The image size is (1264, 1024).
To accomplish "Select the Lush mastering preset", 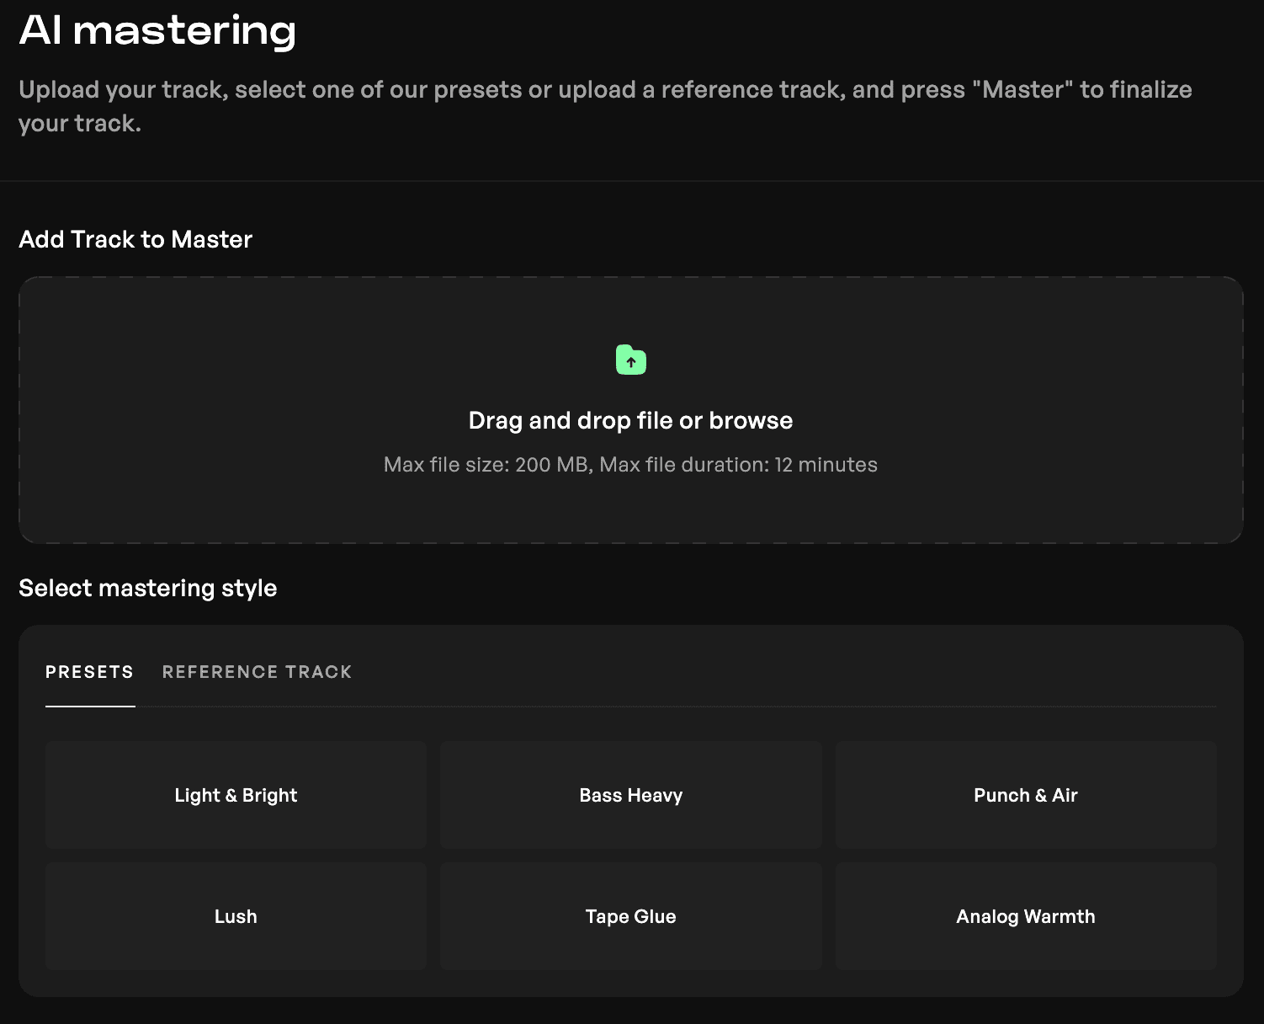I will 236,916.
